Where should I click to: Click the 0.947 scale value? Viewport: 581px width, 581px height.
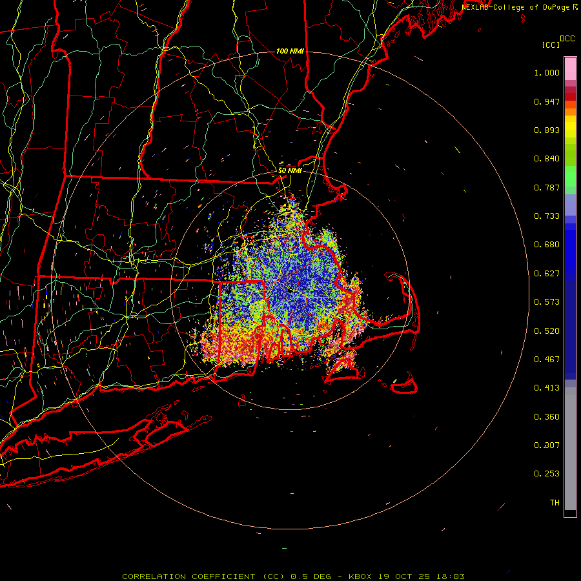click(547, 101)
